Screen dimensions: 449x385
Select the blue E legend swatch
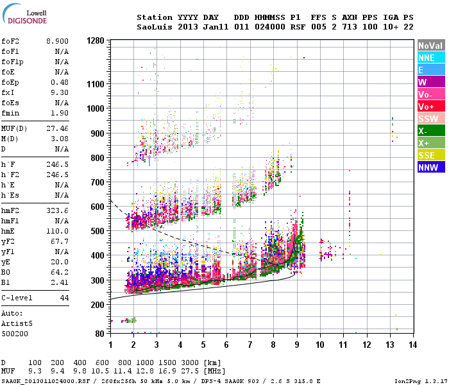click(x=431, y=70)
